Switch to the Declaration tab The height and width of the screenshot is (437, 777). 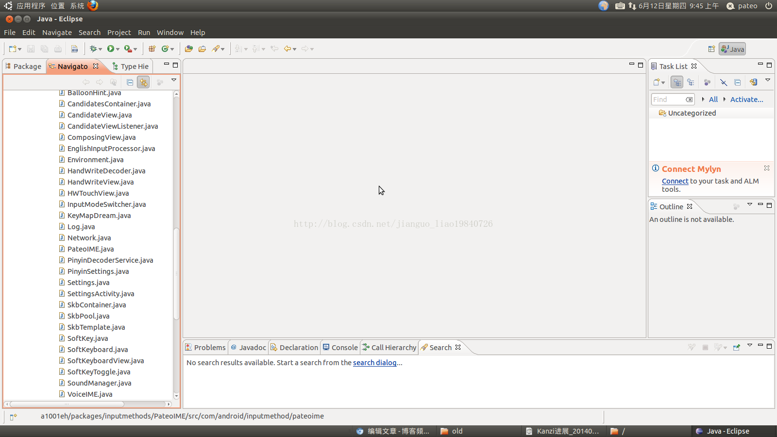294,348
